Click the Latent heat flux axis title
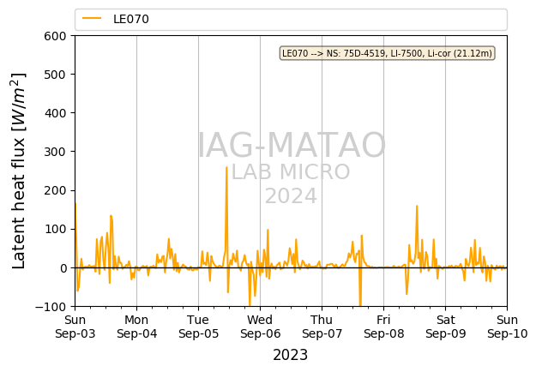The width and height of the screenshot is (536, 372). (x=19, y=171)
